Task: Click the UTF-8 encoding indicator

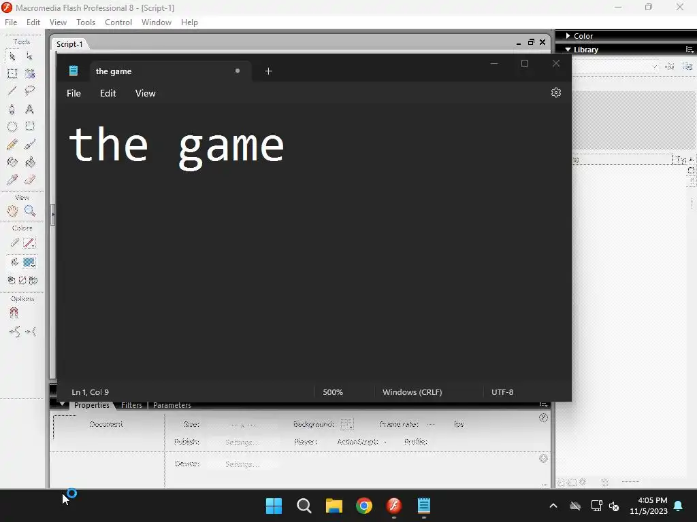Action: pos(502,392)
